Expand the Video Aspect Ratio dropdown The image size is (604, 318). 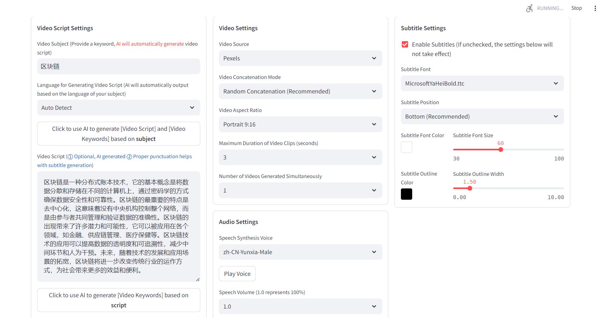[x=300, y=124]
